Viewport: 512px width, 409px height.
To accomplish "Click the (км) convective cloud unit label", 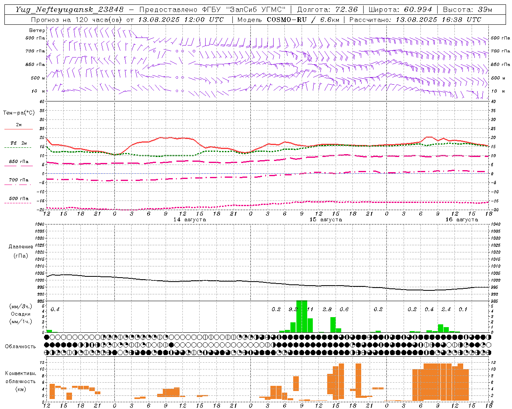I will 20,389.
